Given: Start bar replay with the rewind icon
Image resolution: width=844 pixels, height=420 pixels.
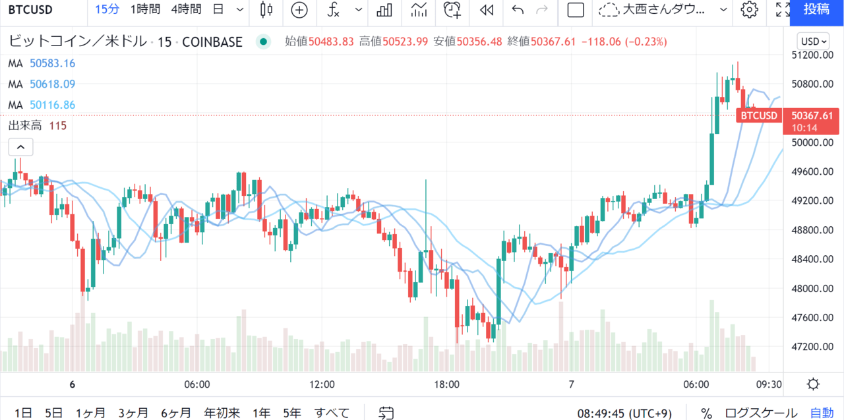Looking at the screenshot, I should click(x=486, y=10).
